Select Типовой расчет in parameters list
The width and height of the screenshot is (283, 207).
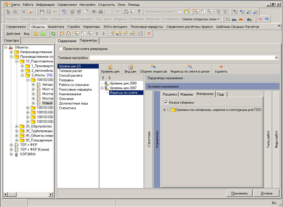point(71,71)
